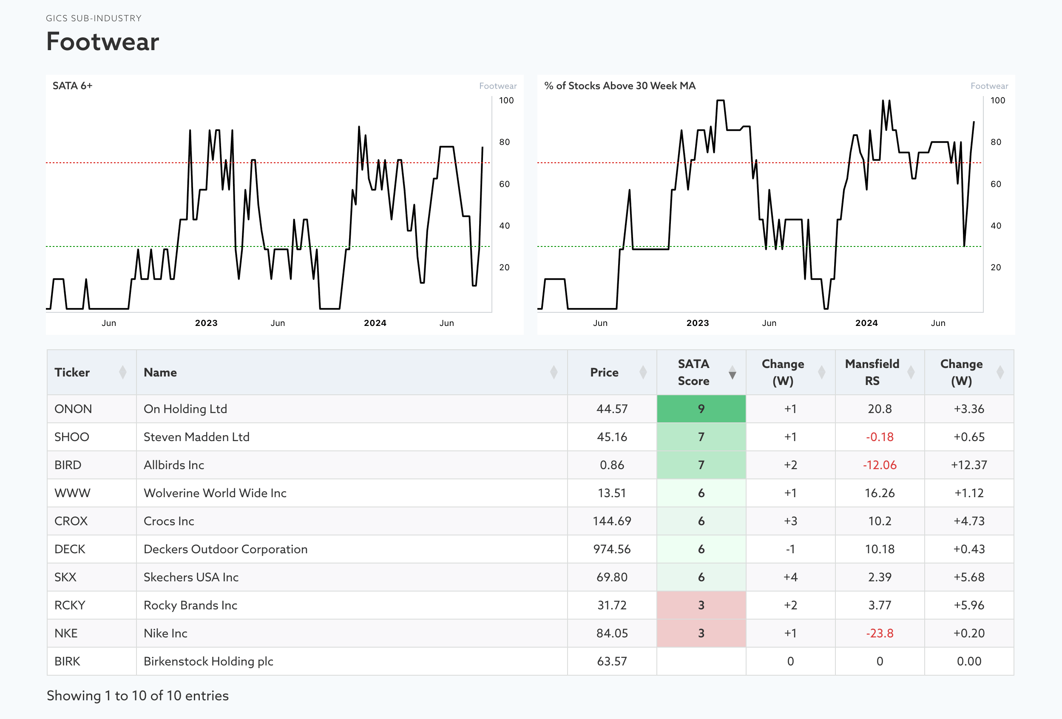
Task: Sort by last Change (W) arrows
Action: 1000,372
